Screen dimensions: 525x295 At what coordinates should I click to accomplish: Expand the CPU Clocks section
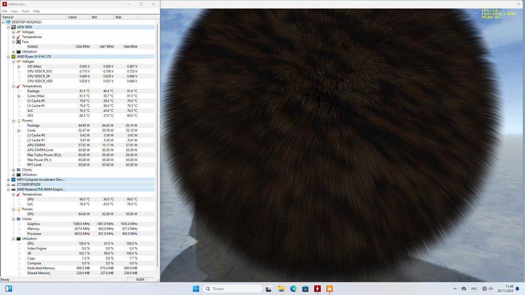[x=14, y=170]
